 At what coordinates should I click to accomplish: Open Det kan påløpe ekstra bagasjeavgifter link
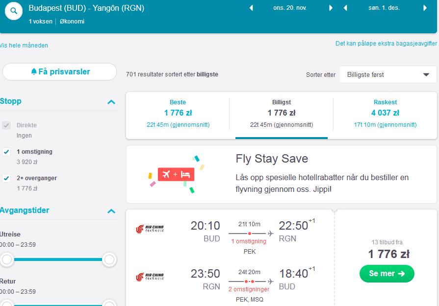pos(386,44)
